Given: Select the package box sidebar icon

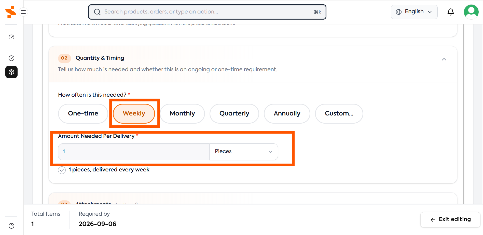Looking at the screenshot, I should coord(11,72).
